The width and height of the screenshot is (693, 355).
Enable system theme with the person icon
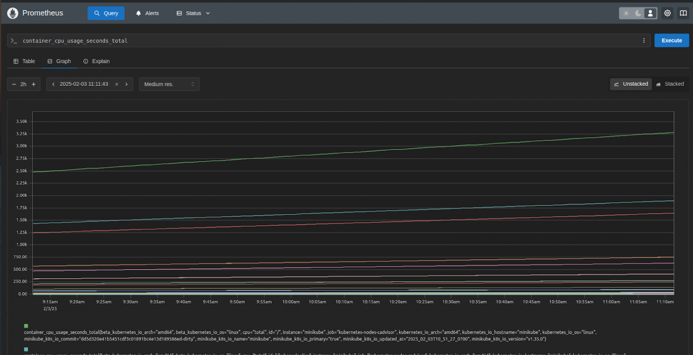650,13
